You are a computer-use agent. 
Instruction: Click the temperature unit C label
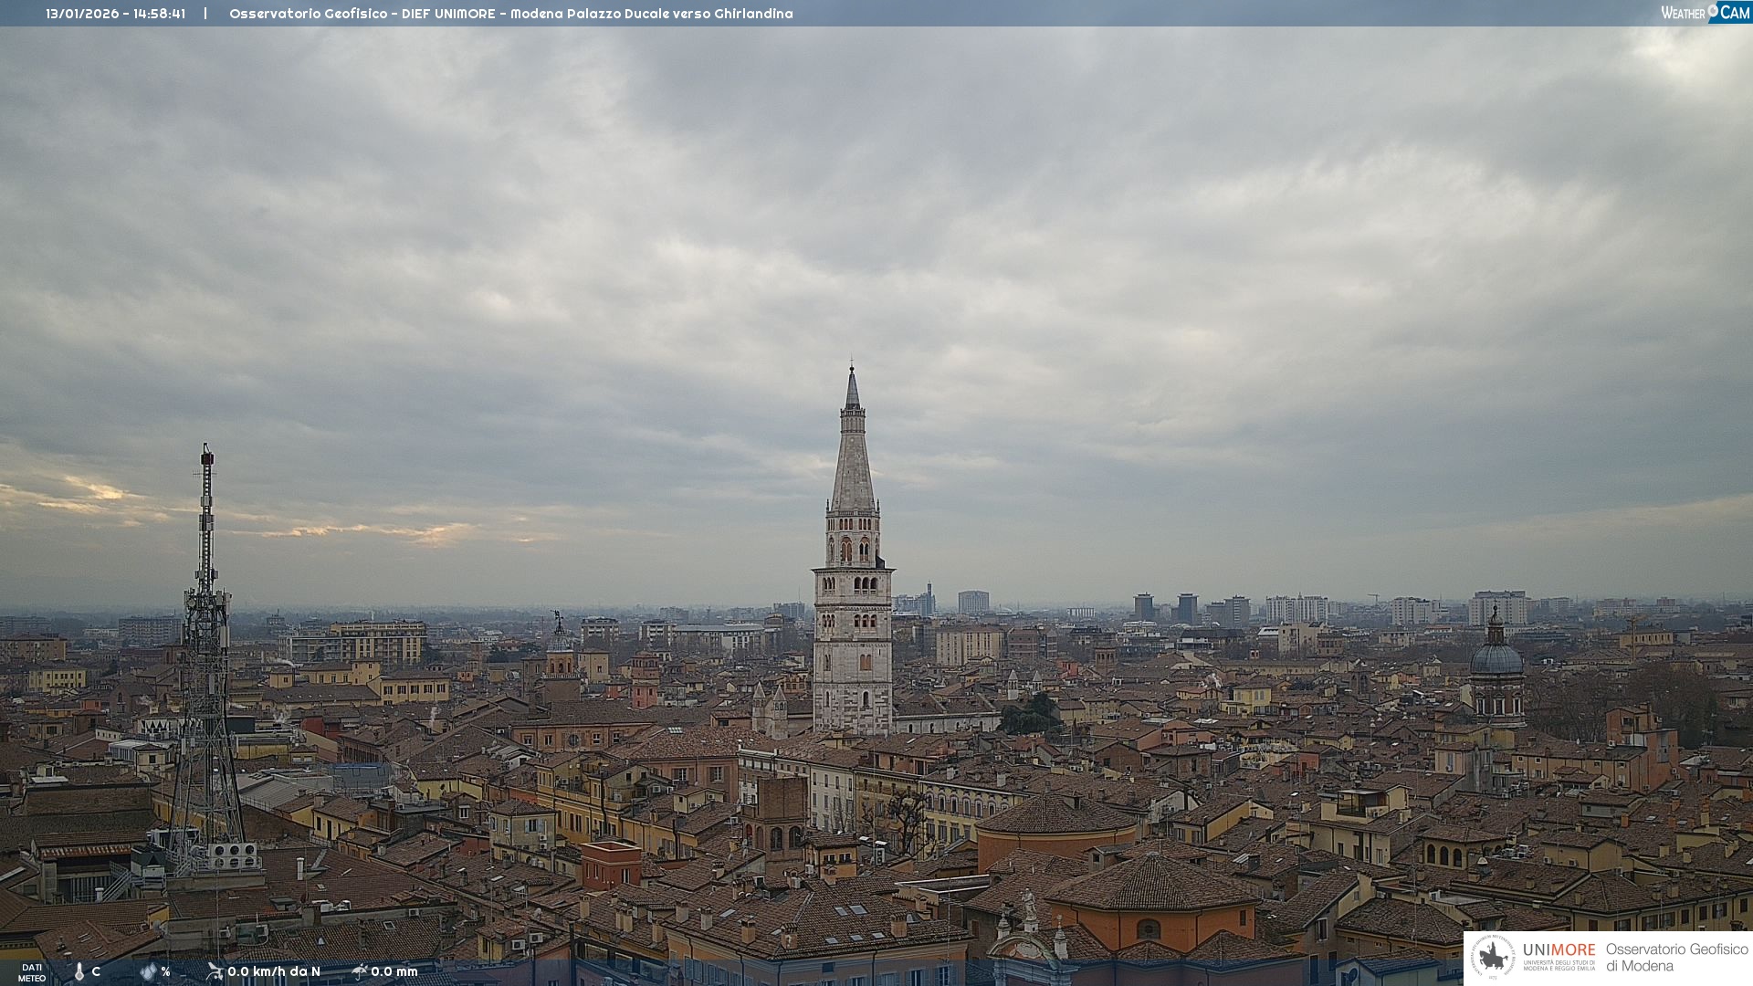coord(96,971)
